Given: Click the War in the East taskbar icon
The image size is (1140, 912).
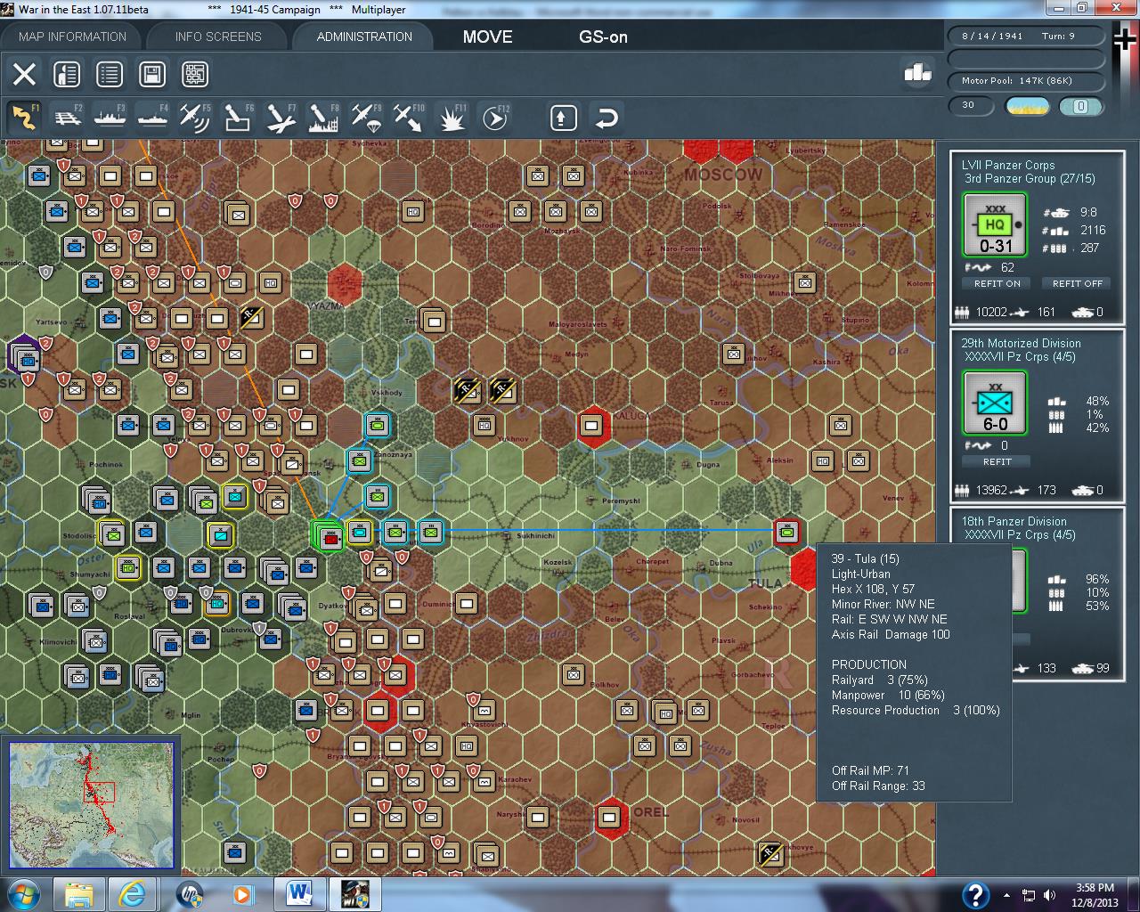Looking at the screenshot, I should pos(354,893).
